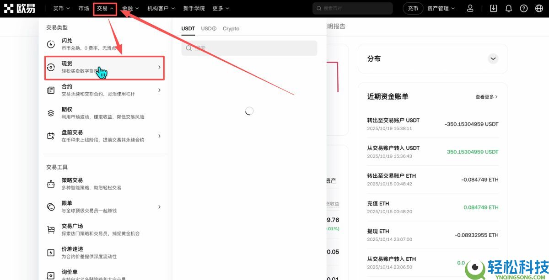The width and height of the screenshot is (549, 280).
Task: Open the language globe selector
Action: pyautogui.click(x=540, y=8)
